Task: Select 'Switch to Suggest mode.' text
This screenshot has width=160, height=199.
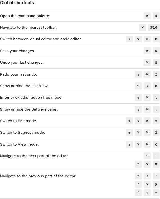Action: click(x=22, y=132)
